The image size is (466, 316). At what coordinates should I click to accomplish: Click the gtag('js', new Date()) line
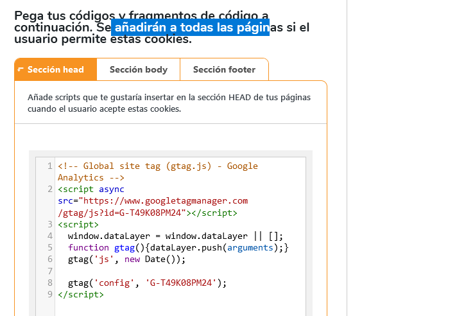tap(126, 259)
